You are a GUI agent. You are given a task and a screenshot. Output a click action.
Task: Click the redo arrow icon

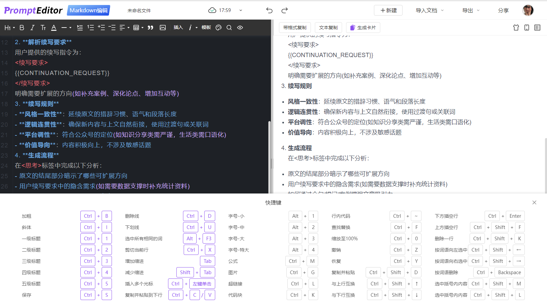pos(285,10)
